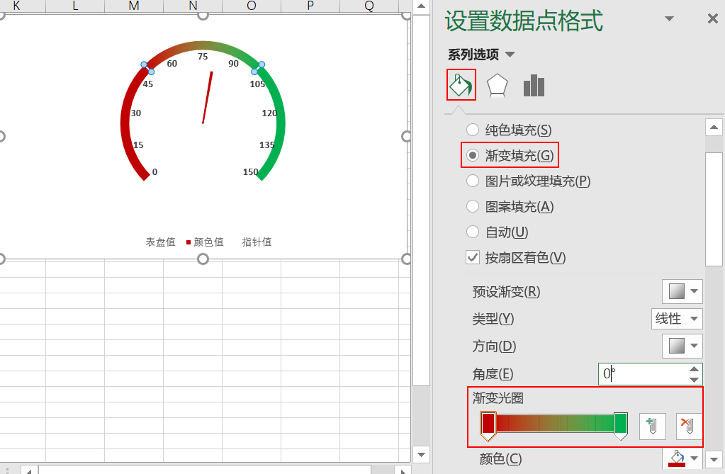Click the format pane scrollbar thumb

tap(714, 209)
